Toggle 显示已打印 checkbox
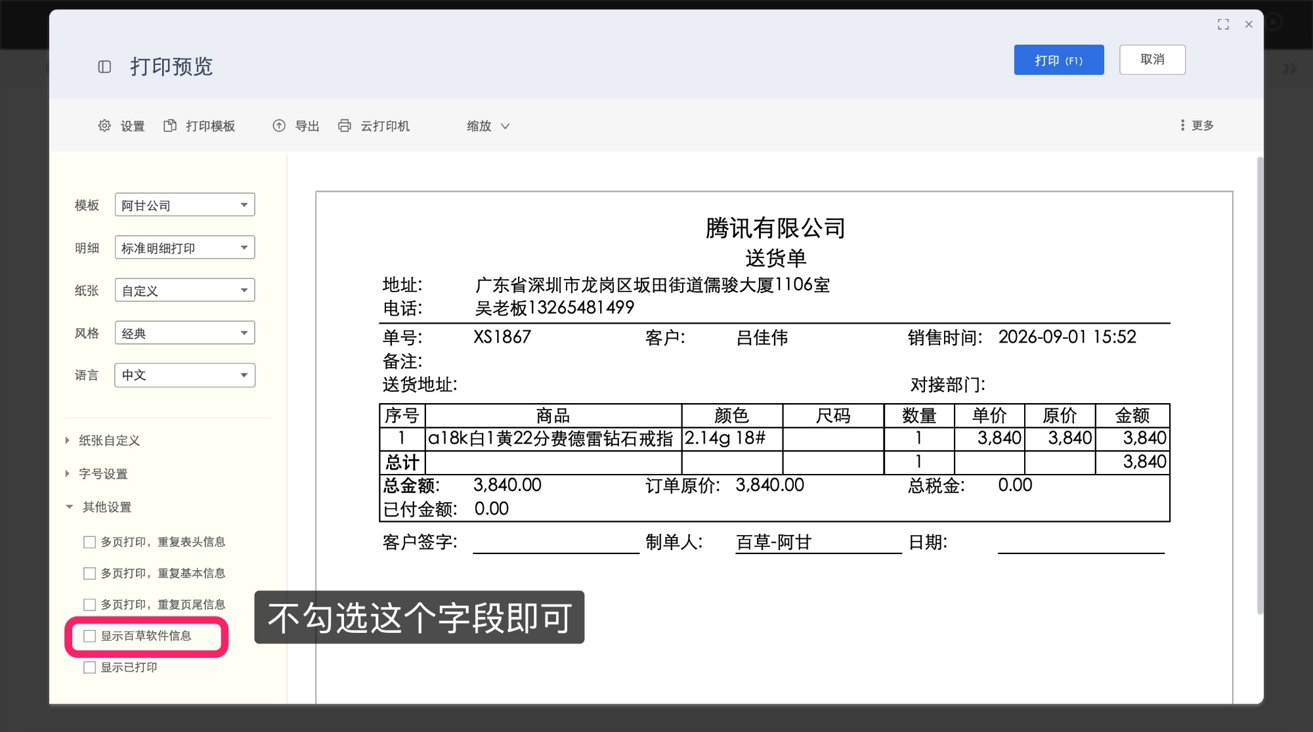The image size is (1313, 732). pyautogui.click(x=89, y=667)
